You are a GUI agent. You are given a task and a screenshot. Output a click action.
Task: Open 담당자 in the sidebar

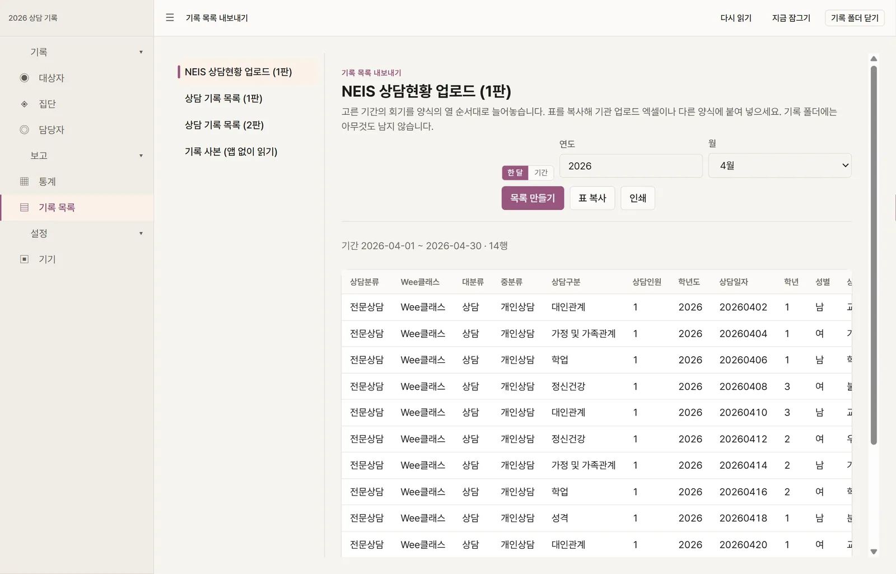tap(77, 129)
